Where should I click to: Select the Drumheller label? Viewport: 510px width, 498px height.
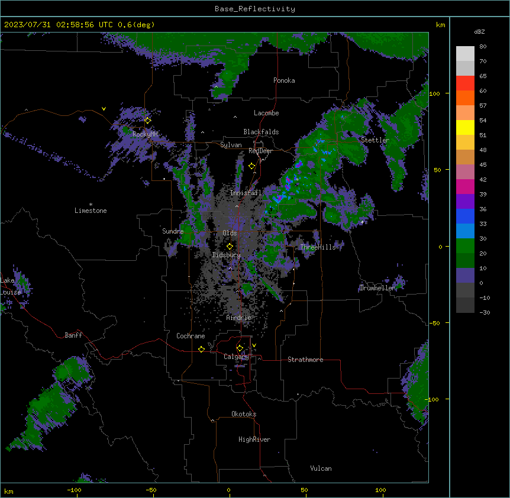click(x=377, y=288)
